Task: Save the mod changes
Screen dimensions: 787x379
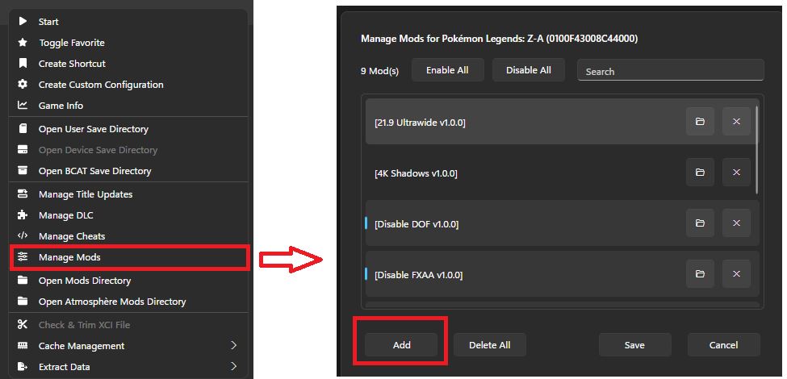Action: click(x=634, y=345)
